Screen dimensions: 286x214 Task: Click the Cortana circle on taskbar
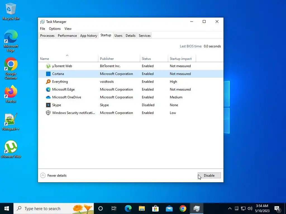pyautogui.click(x=101, y=208)
